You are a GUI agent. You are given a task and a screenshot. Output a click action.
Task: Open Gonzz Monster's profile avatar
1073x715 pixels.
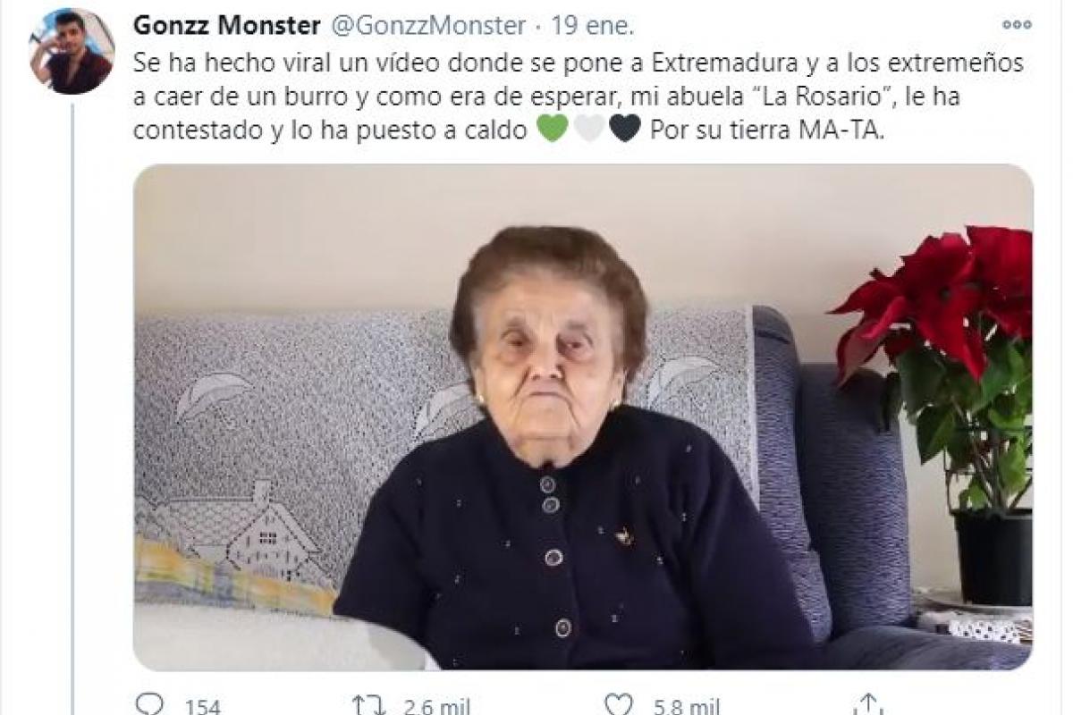tap(72, 51)
